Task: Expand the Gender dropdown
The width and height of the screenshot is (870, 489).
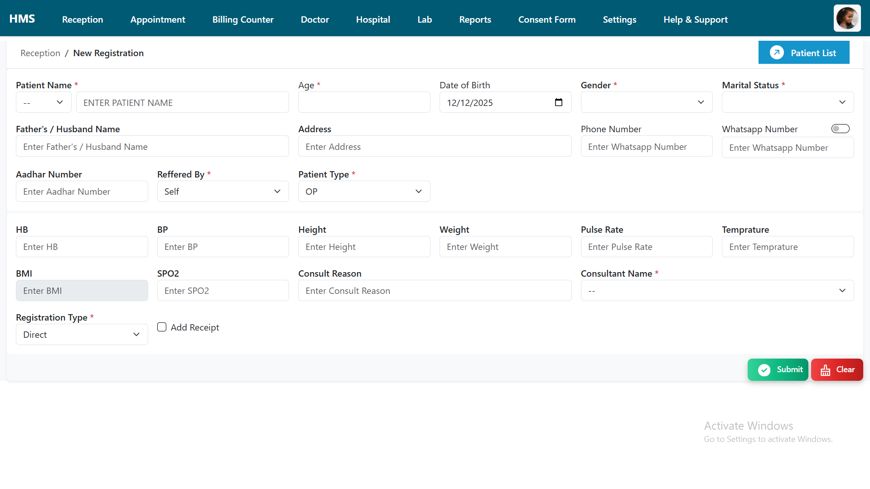Action: [x=646, y=102]
